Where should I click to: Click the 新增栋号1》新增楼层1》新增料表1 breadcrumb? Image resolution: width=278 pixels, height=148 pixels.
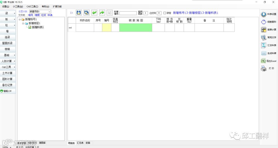tap(196, 13)
